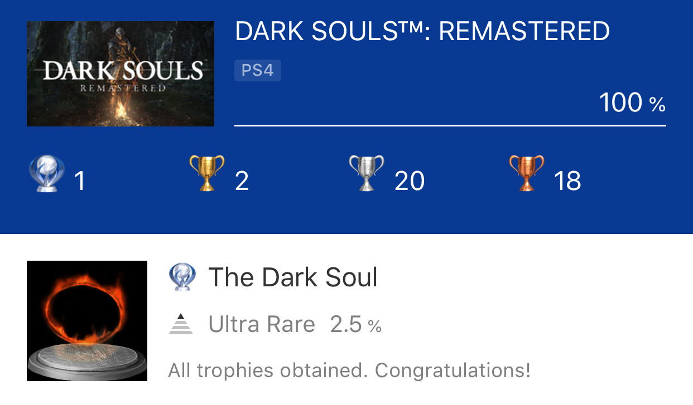Click the completion progress bar
This screenshot has width=693, height=405.
pos(450,125)
